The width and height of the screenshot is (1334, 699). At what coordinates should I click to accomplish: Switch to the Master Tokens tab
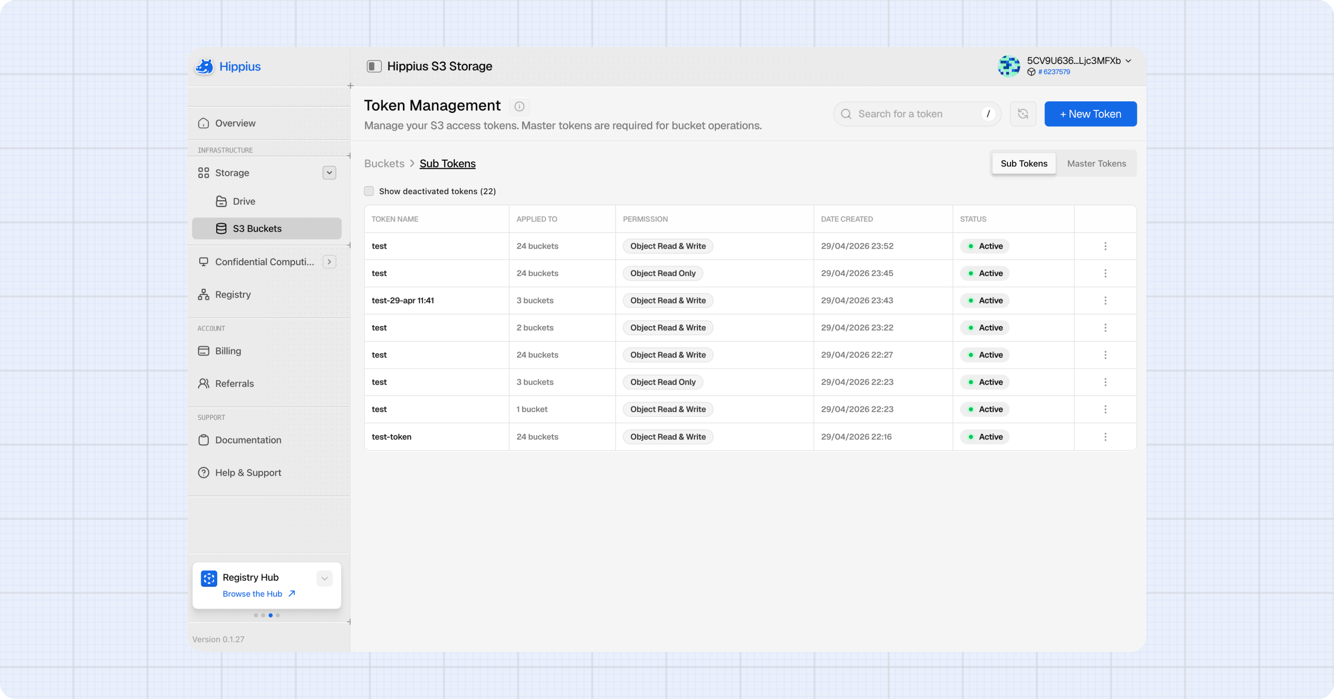(x=1096, y=164)
